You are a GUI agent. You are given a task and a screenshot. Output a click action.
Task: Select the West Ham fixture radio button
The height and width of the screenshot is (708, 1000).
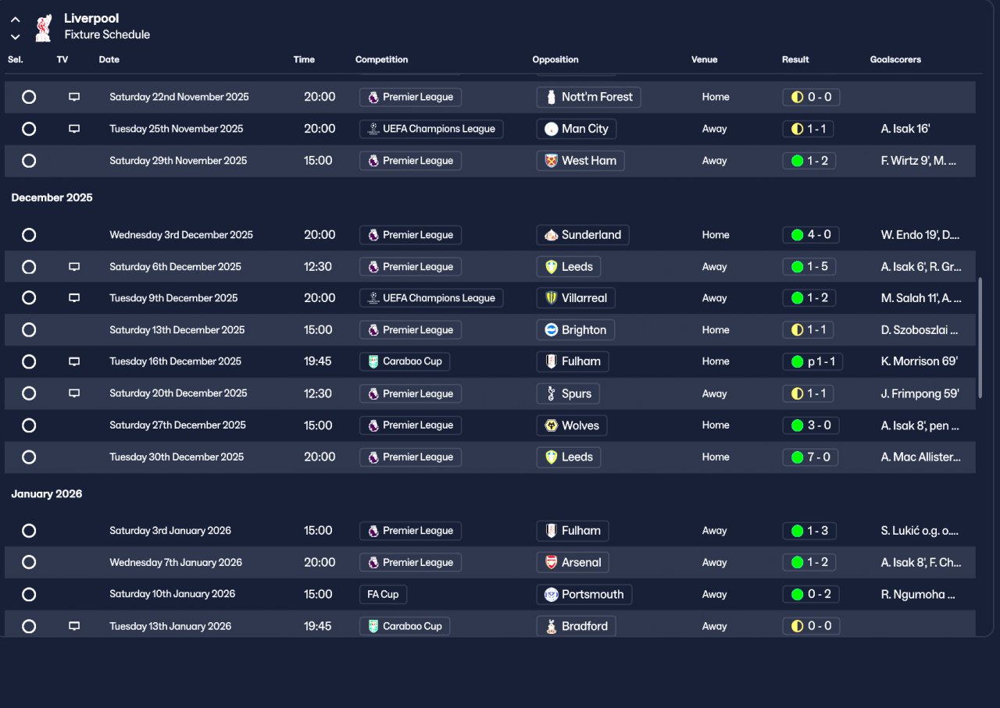click(29, 161)
